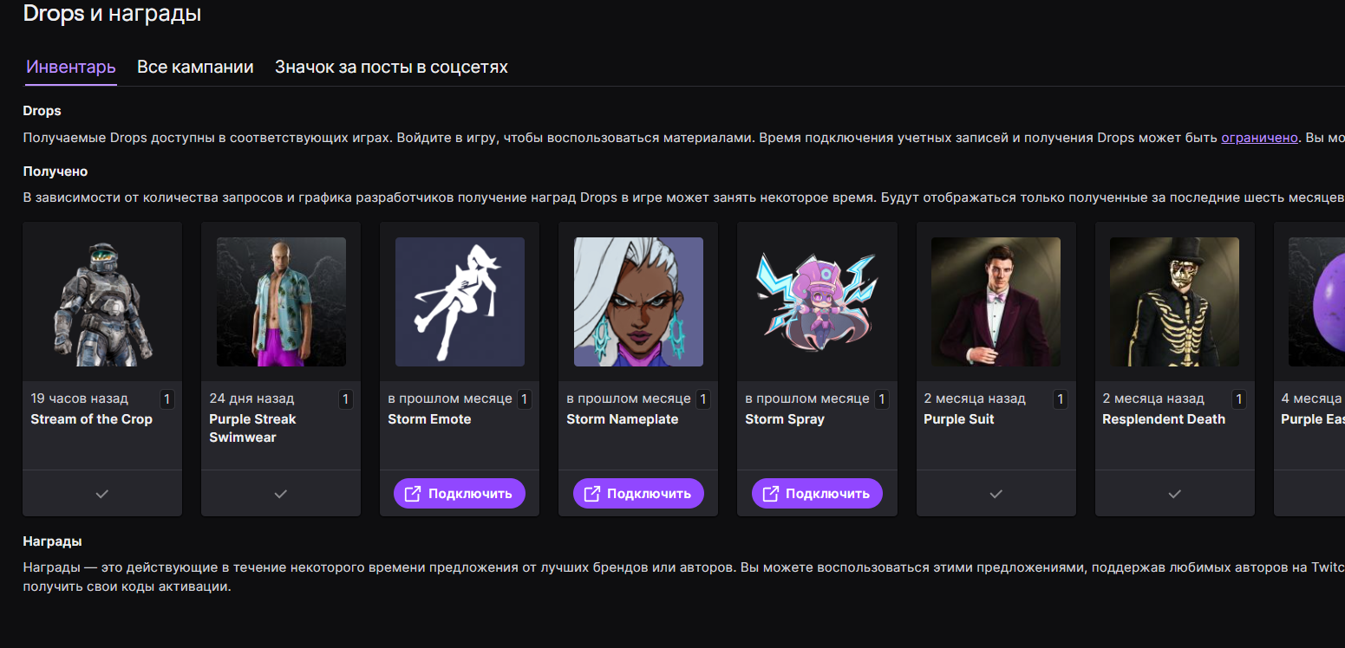Click '2 месяца назад' above Resplendent Death
Image resolution: width=1345 pixels, height=648 pixels.
point(1153,399)
